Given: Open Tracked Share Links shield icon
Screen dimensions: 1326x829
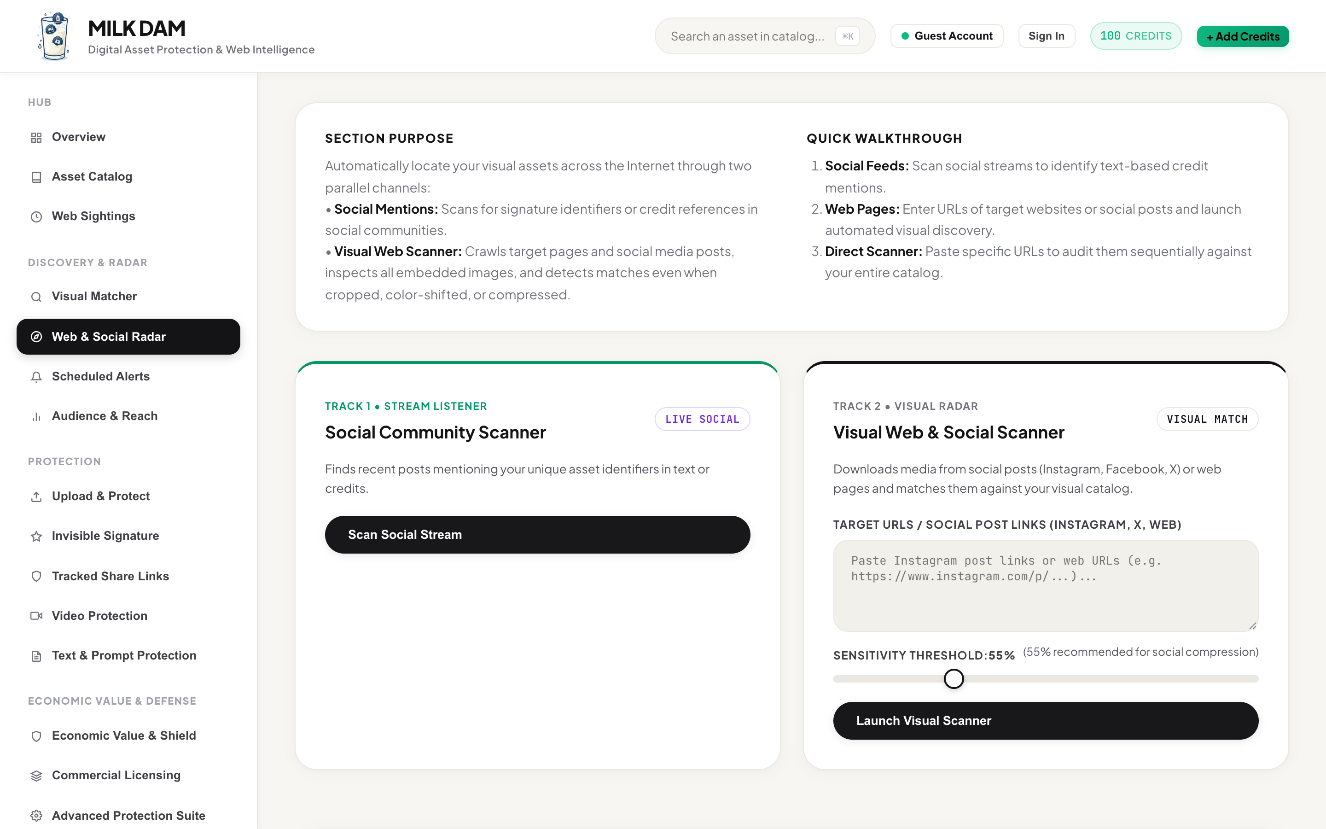Looking at the screenshot, I should (x=36, y=576).
